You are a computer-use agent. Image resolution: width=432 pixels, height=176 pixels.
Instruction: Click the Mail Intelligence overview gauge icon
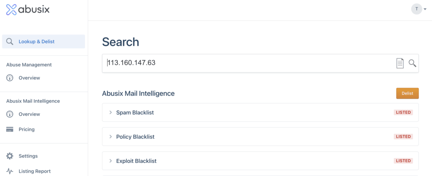10,114
